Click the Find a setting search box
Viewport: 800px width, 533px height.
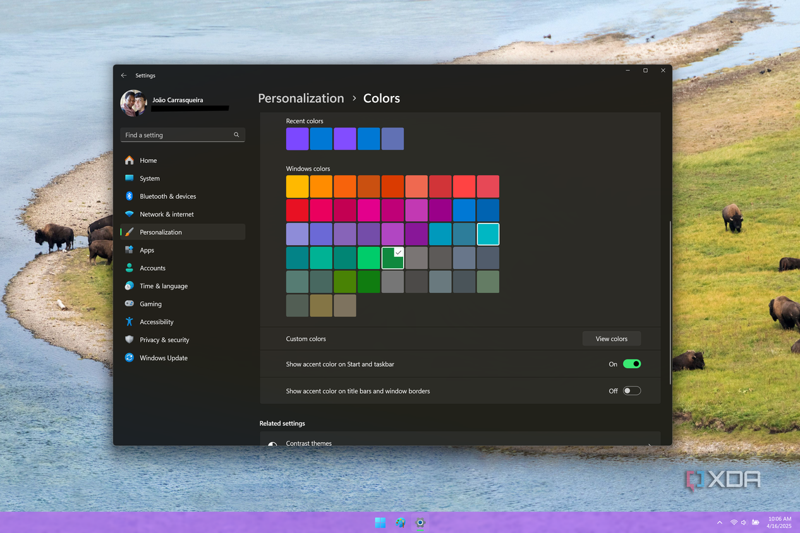click(x=183, y=135)
